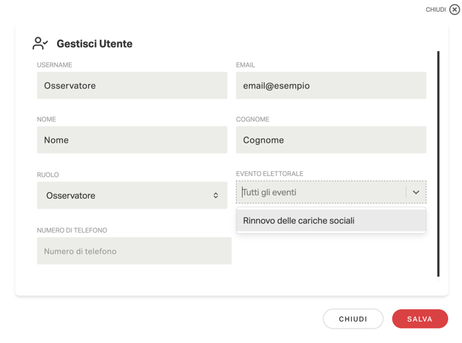Click the Username field containing Osservatore
This screenshot has width=462, height=343.
(132, 86)
